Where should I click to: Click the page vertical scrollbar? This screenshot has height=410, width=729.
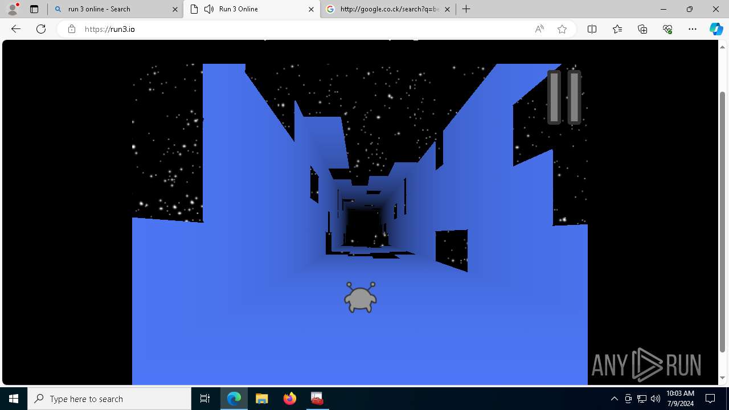723,222
